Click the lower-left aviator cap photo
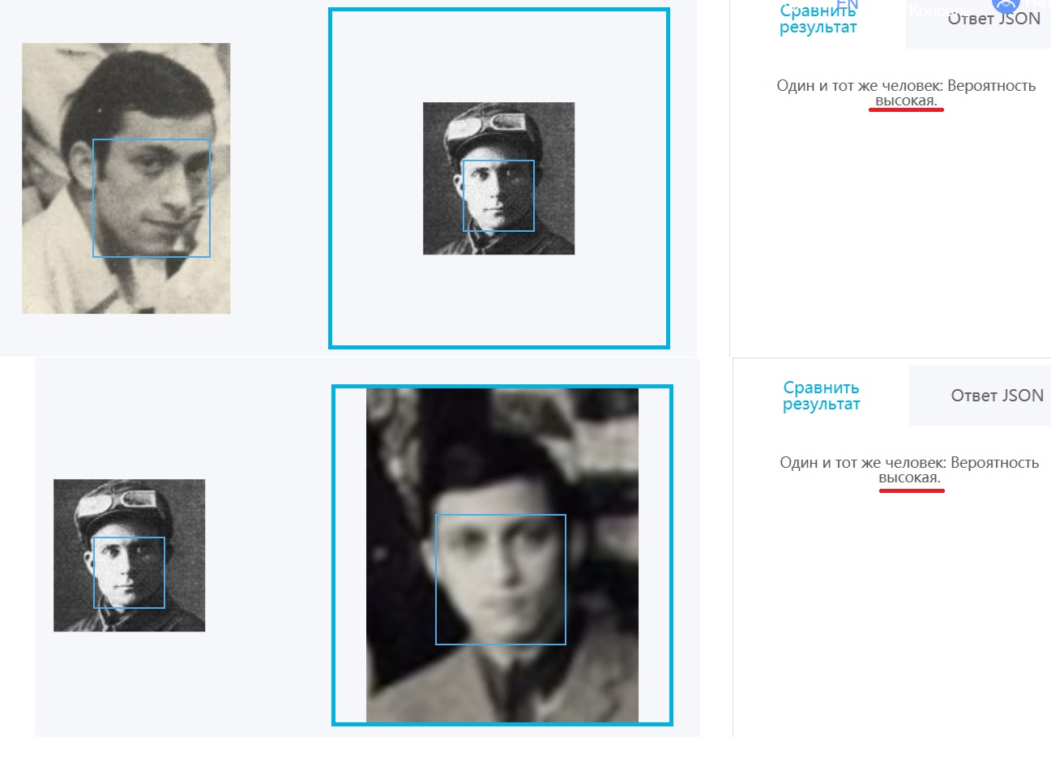The width and height of the screenshot is (1051, 758). tap(129, 555)
